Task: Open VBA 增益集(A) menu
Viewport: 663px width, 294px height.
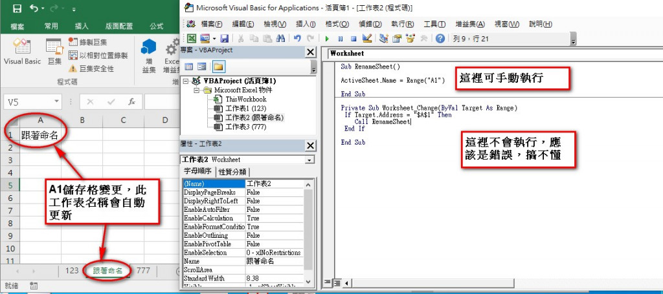Action: click(470, 24)
